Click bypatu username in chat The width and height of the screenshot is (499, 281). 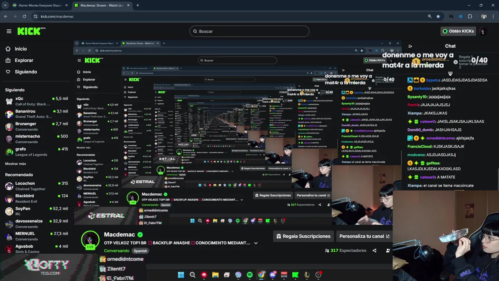point(432,80)
